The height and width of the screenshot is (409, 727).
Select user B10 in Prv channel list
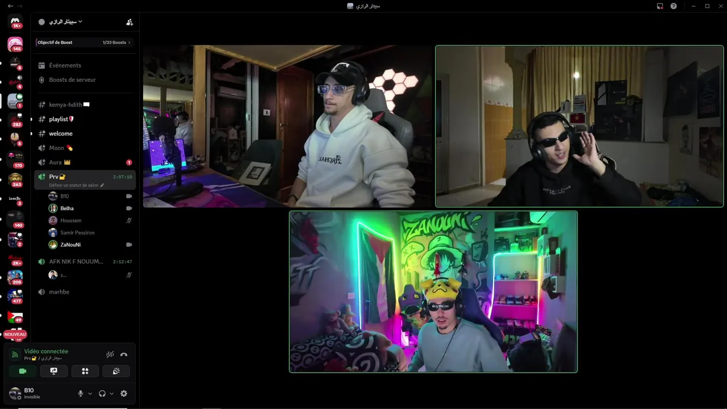click(x=91, y=196)
